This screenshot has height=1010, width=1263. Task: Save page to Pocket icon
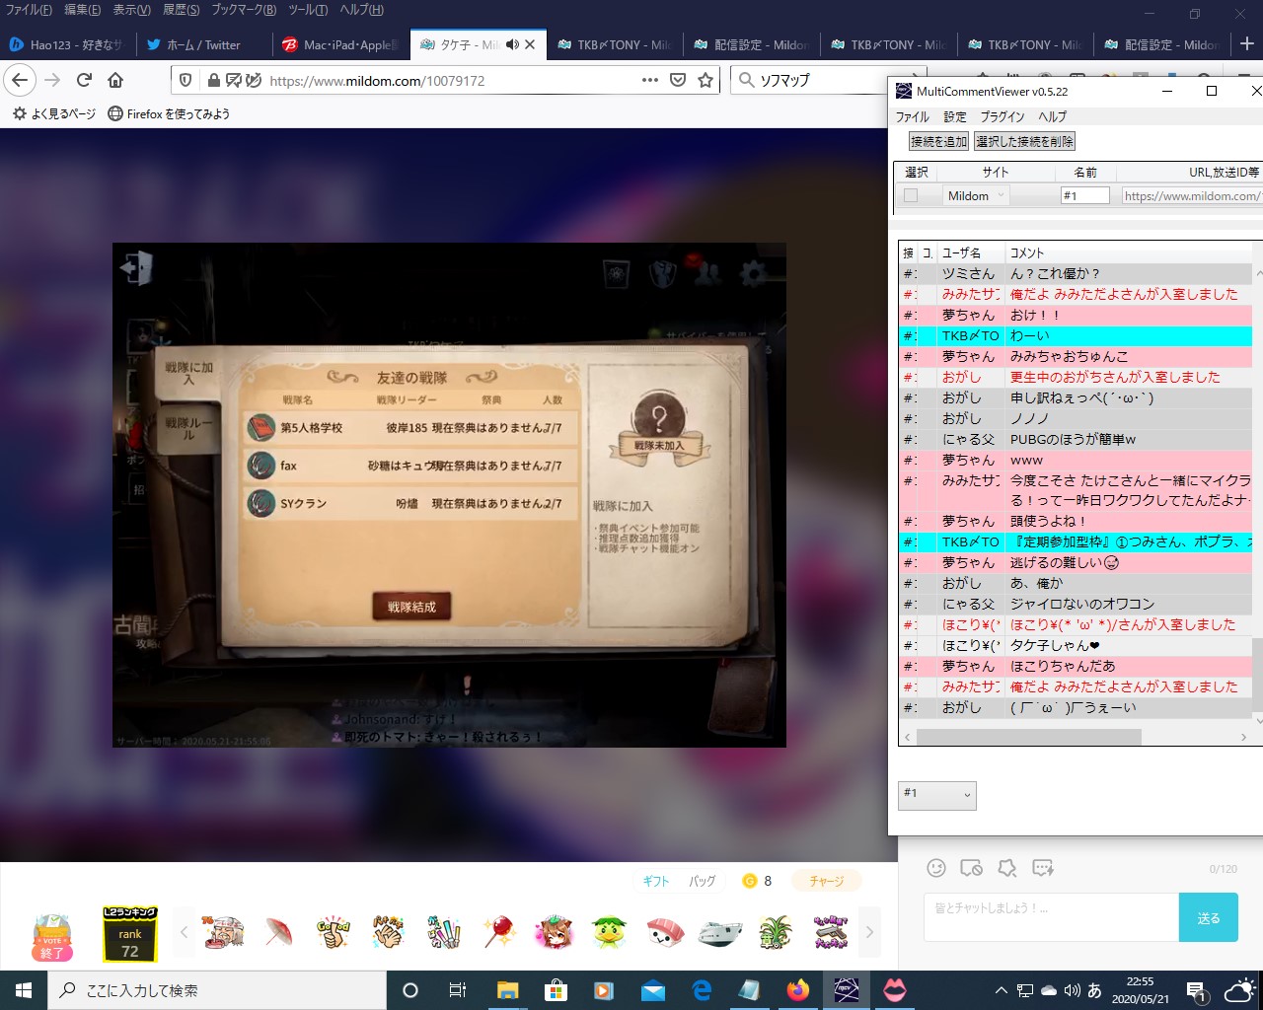(x=678, y=80)
